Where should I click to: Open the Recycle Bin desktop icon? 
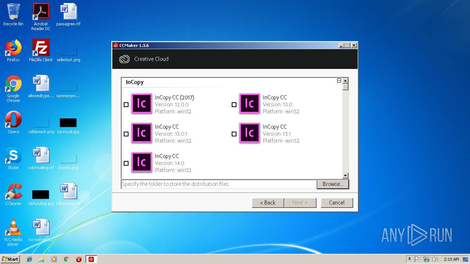13,15
